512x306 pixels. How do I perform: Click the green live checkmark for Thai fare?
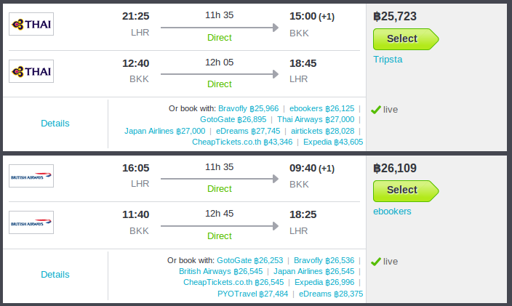tap(376, 110)
